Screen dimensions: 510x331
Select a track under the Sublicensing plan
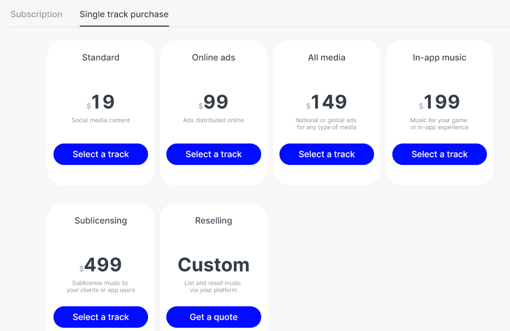[x=101, y=317]
